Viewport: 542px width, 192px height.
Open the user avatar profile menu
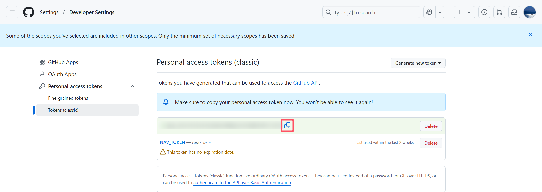[x=530, y=12]
